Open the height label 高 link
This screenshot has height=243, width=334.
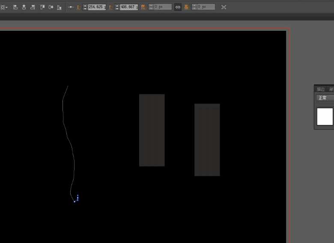(187, 7)
